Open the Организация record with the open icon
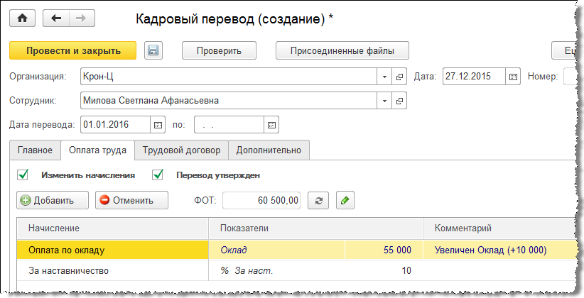The image size is (584, 298). click(399, 77)
